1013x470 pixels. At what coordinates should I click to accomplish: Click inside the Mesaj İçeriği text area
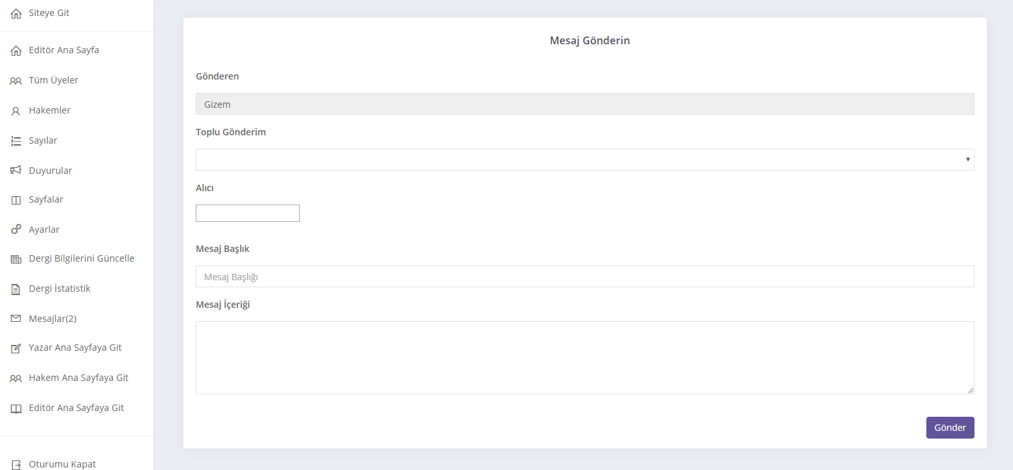(584, 357)
